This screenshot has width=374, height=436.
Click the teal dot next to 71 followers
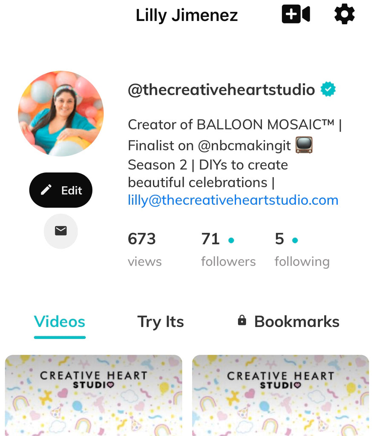coord(231,240)
